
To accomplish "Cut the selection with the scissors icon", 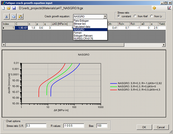I will [7, 17].
